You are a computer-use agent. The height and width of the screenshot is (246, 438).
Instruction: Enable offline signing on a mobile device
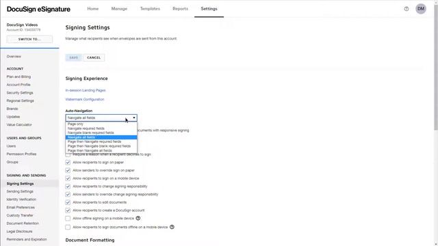68,219
